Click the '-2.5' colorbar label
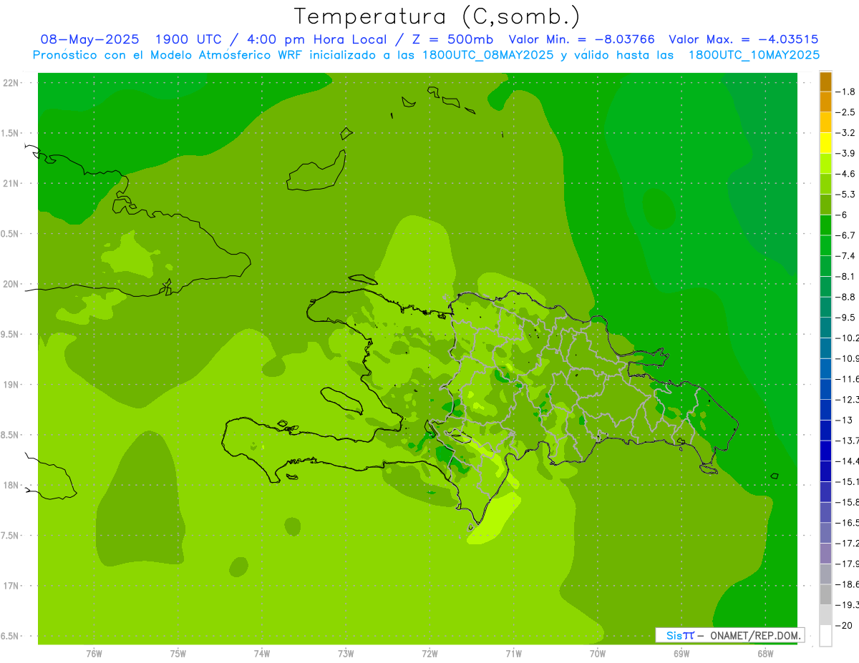The image size is (859, 663). [846, 112]
